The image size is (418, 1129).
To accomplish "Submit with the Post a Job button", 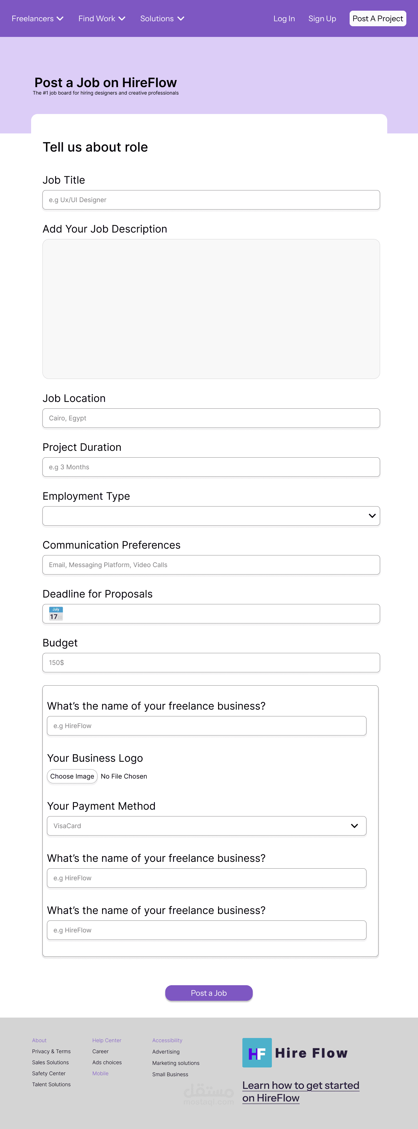I will pyautogui.click(x=209, y=993).
